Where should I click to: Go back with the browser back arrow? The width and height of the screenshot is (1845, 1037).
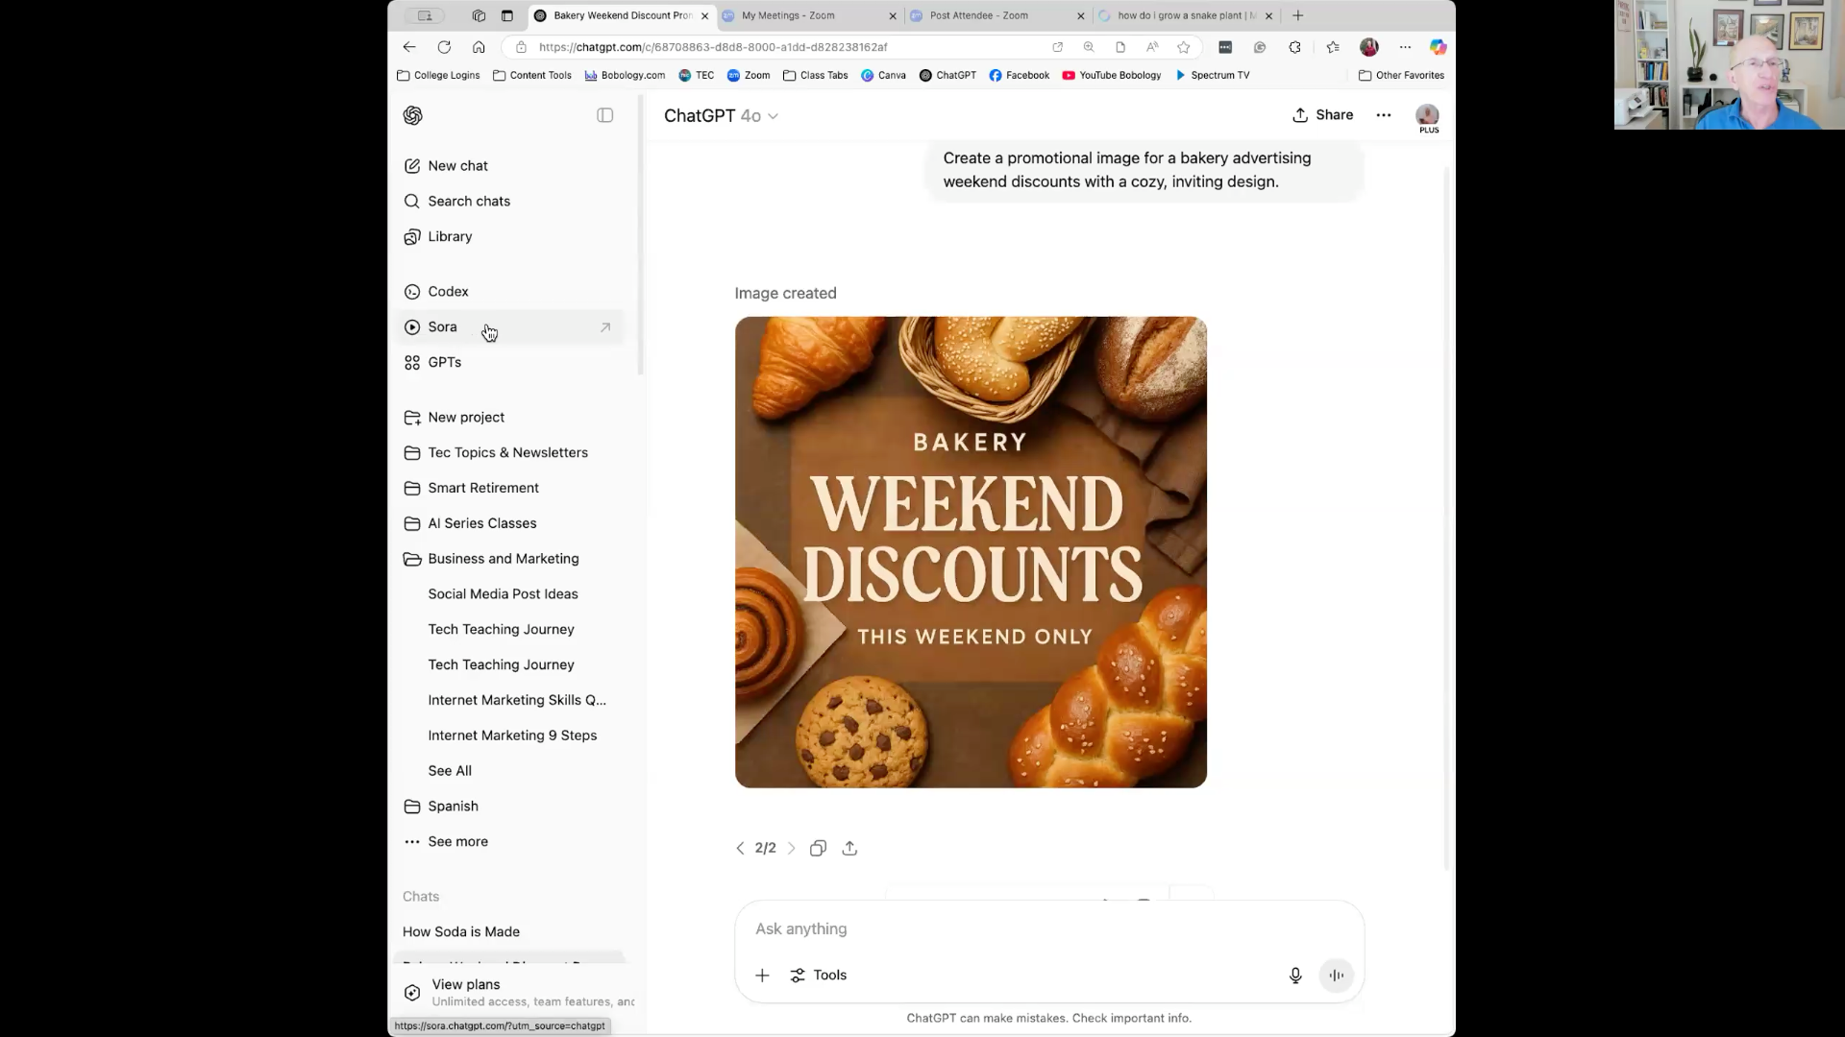pos(409,47)
